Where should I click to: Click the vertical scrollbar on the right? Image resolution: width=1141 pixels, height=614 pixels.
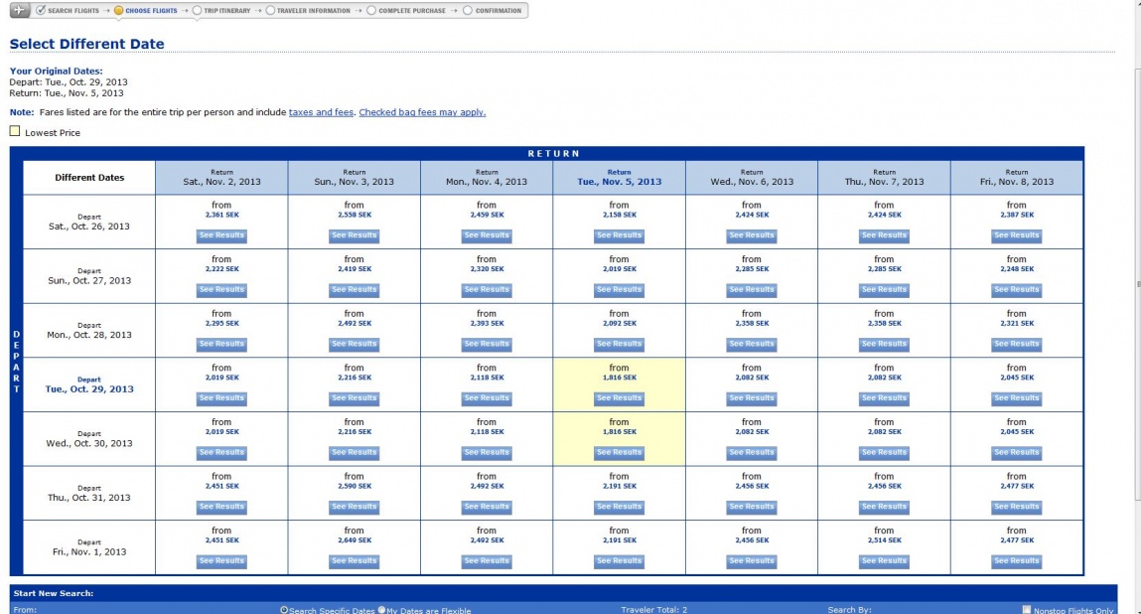1135,283
